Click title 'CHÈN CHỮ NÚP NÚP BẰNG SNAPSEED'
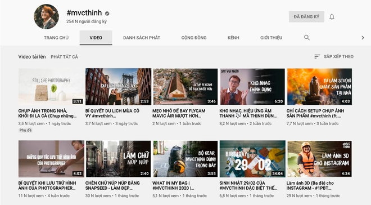Screen dimensions: 371x205 point(112,185)
